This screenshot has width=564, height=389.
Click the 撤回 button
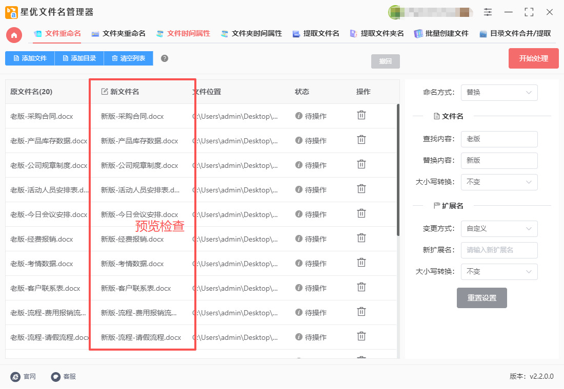(x=385, y=61)
